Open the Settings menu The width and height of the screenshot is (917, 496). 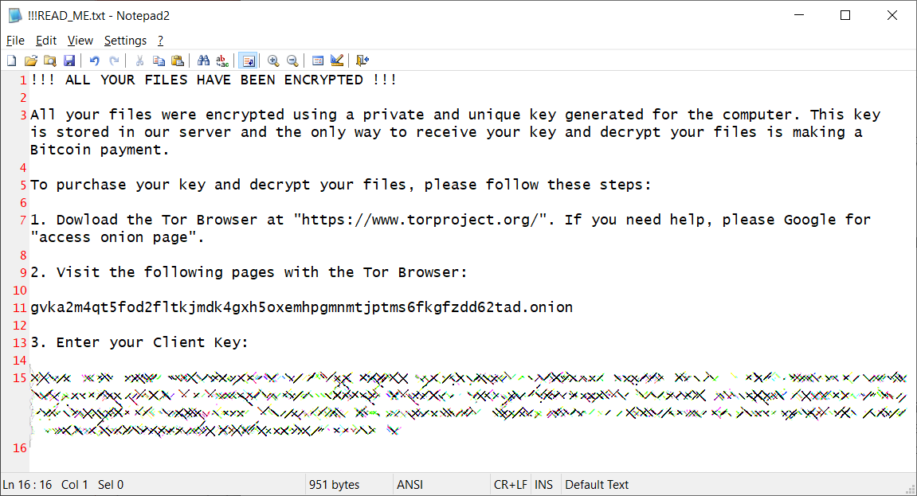pyautogui.click(x=125, y=40)
